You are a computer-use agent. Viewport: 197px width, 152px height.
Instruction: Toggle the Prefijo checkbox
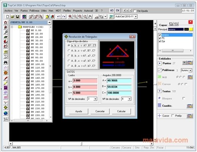tap(173, 115)
